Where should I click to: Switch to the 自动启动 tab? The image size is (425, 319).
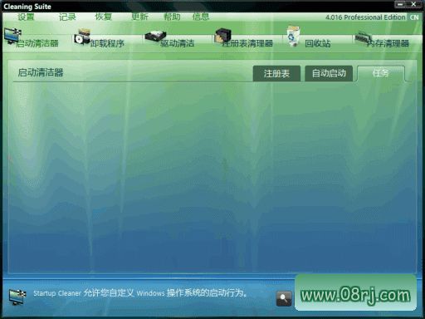(x=329, y=73)
